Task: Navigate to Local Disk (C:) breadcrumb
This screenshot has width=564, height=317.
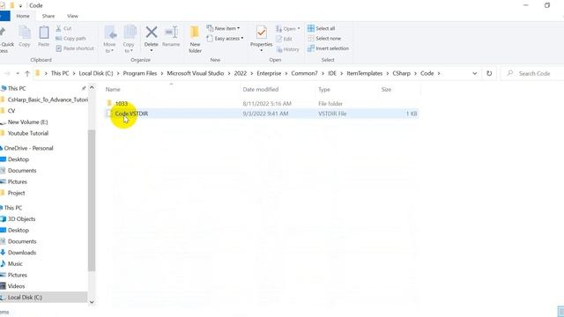Action: (x=96, y=73)
